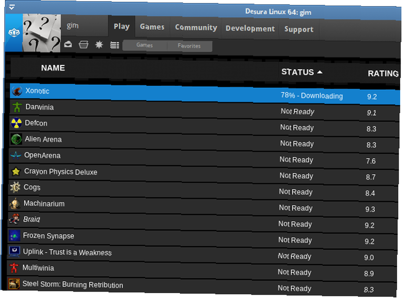Open the Support tab
Image resolution: width=402 pixels, height=298 pixels.
coord(299,29)
